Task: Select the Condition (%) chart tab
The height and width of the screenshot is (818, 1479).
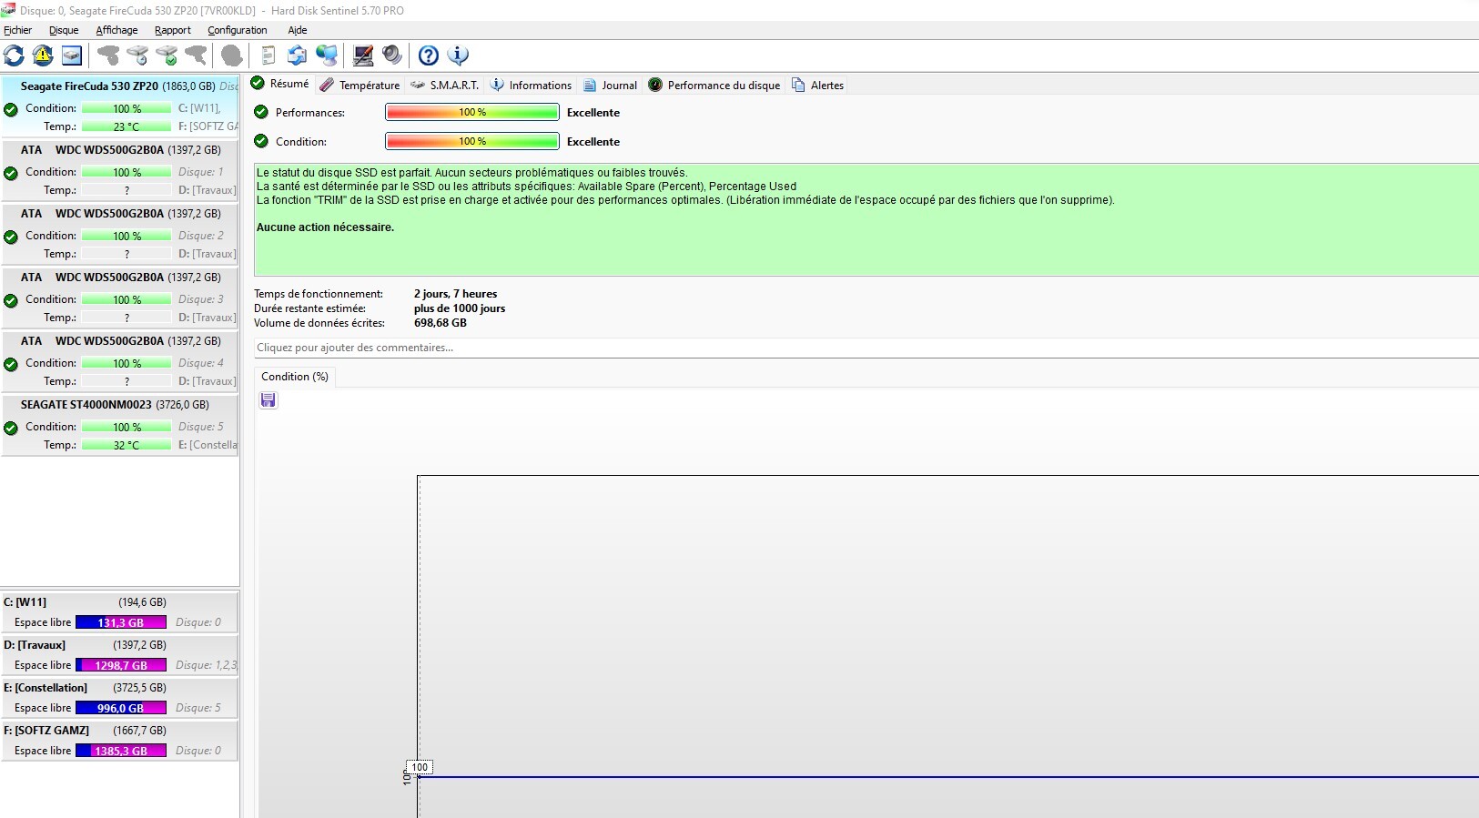Action: [x=295, y=377]
